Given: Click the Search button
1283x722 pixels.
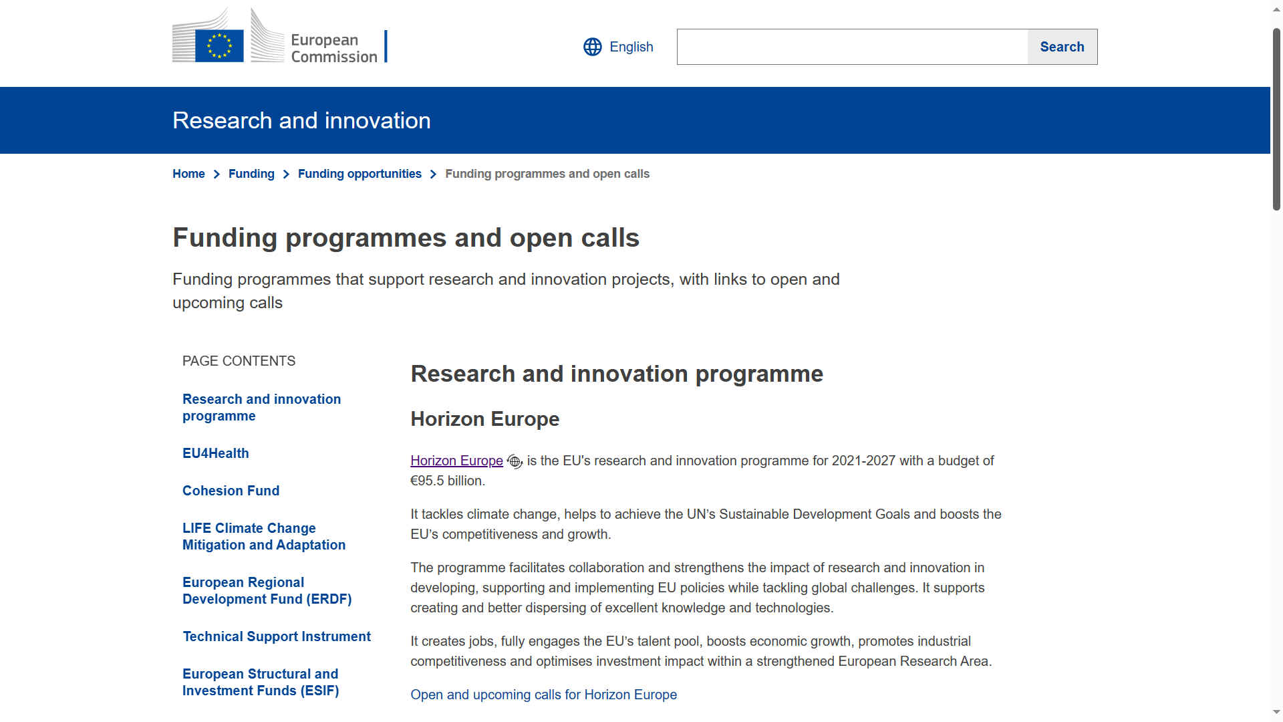Looking at the screenshot, I should [1062, 47].
